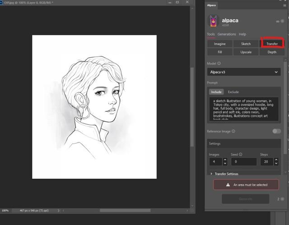Click inside the prompt text box
289x225 pixels.
click(x=244, y=109)
